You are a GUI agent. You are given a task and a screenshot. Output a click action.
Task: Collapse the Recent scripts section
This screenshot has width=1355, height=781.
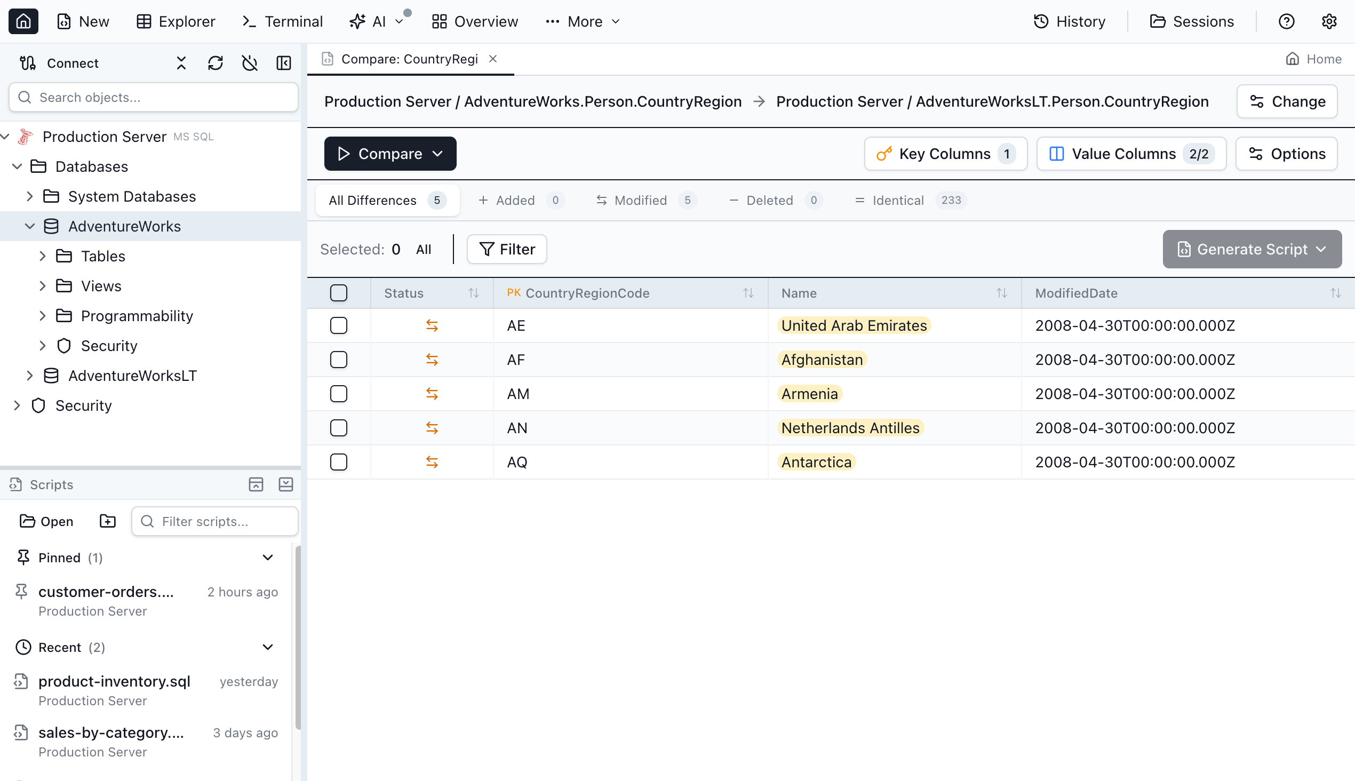click(268, 647)
